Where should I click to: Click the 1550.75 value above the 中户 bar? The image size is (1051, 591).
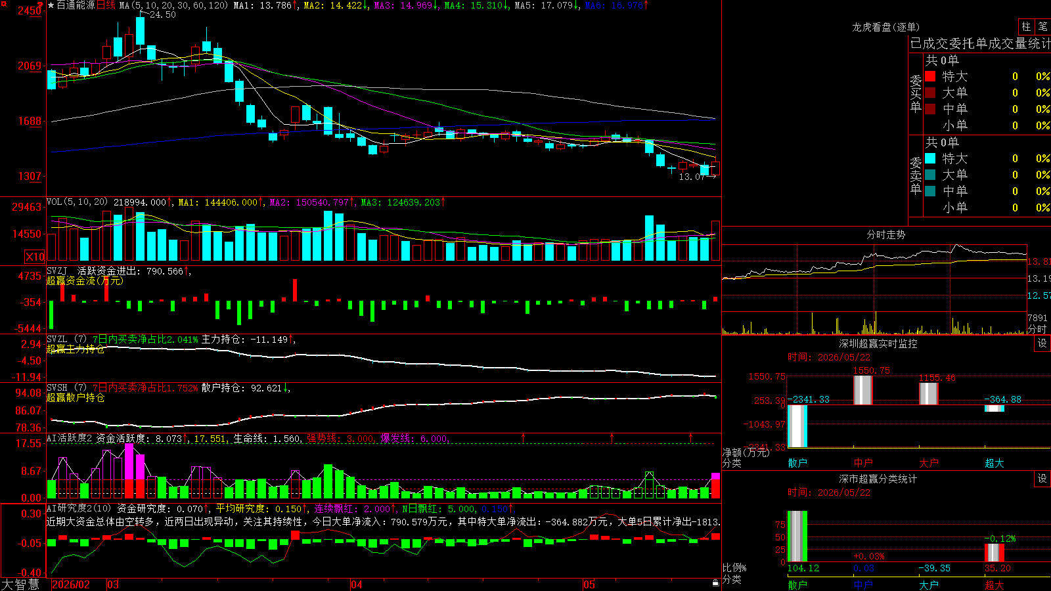pyautogui.click(x=871, y=370)
